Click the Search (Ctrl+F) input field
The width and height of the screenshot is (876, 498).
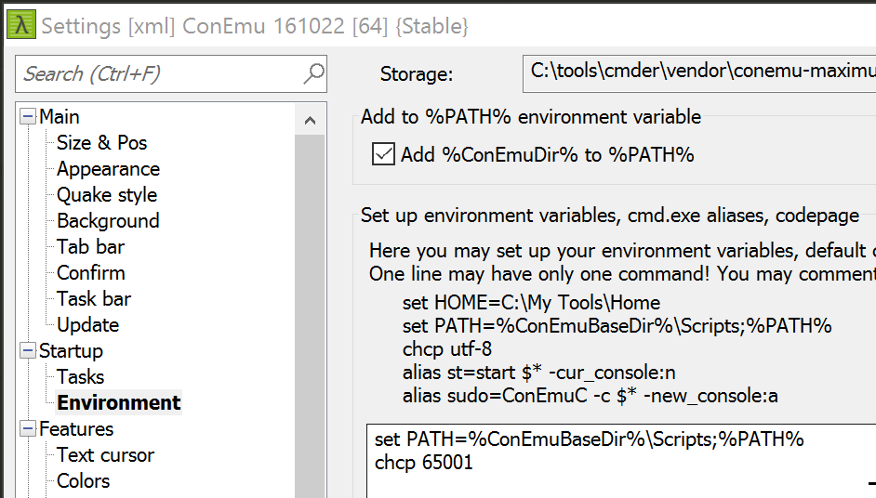coord(158,73)
